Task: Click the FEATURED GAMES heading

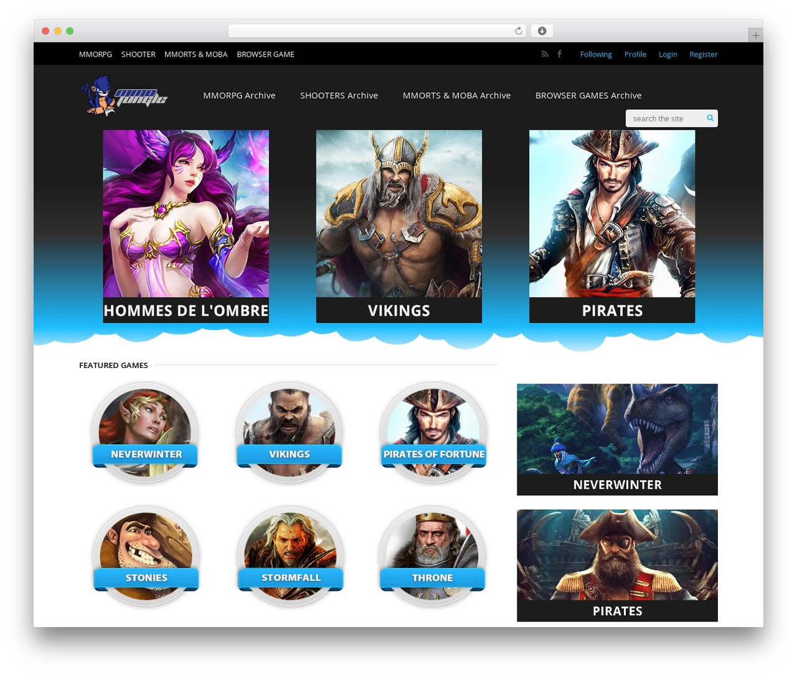Action: tap(113, 366)
